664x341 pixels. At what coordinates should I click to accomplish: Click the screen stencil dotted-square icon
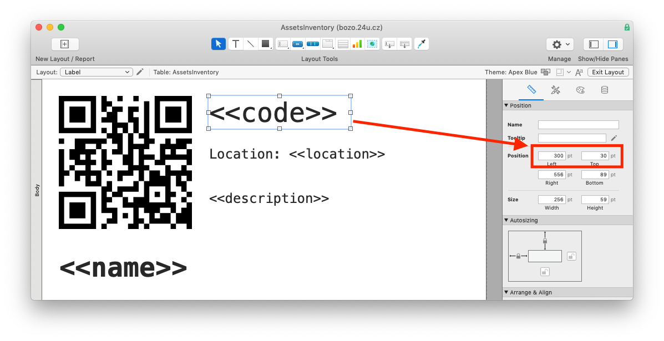point(560,72)
